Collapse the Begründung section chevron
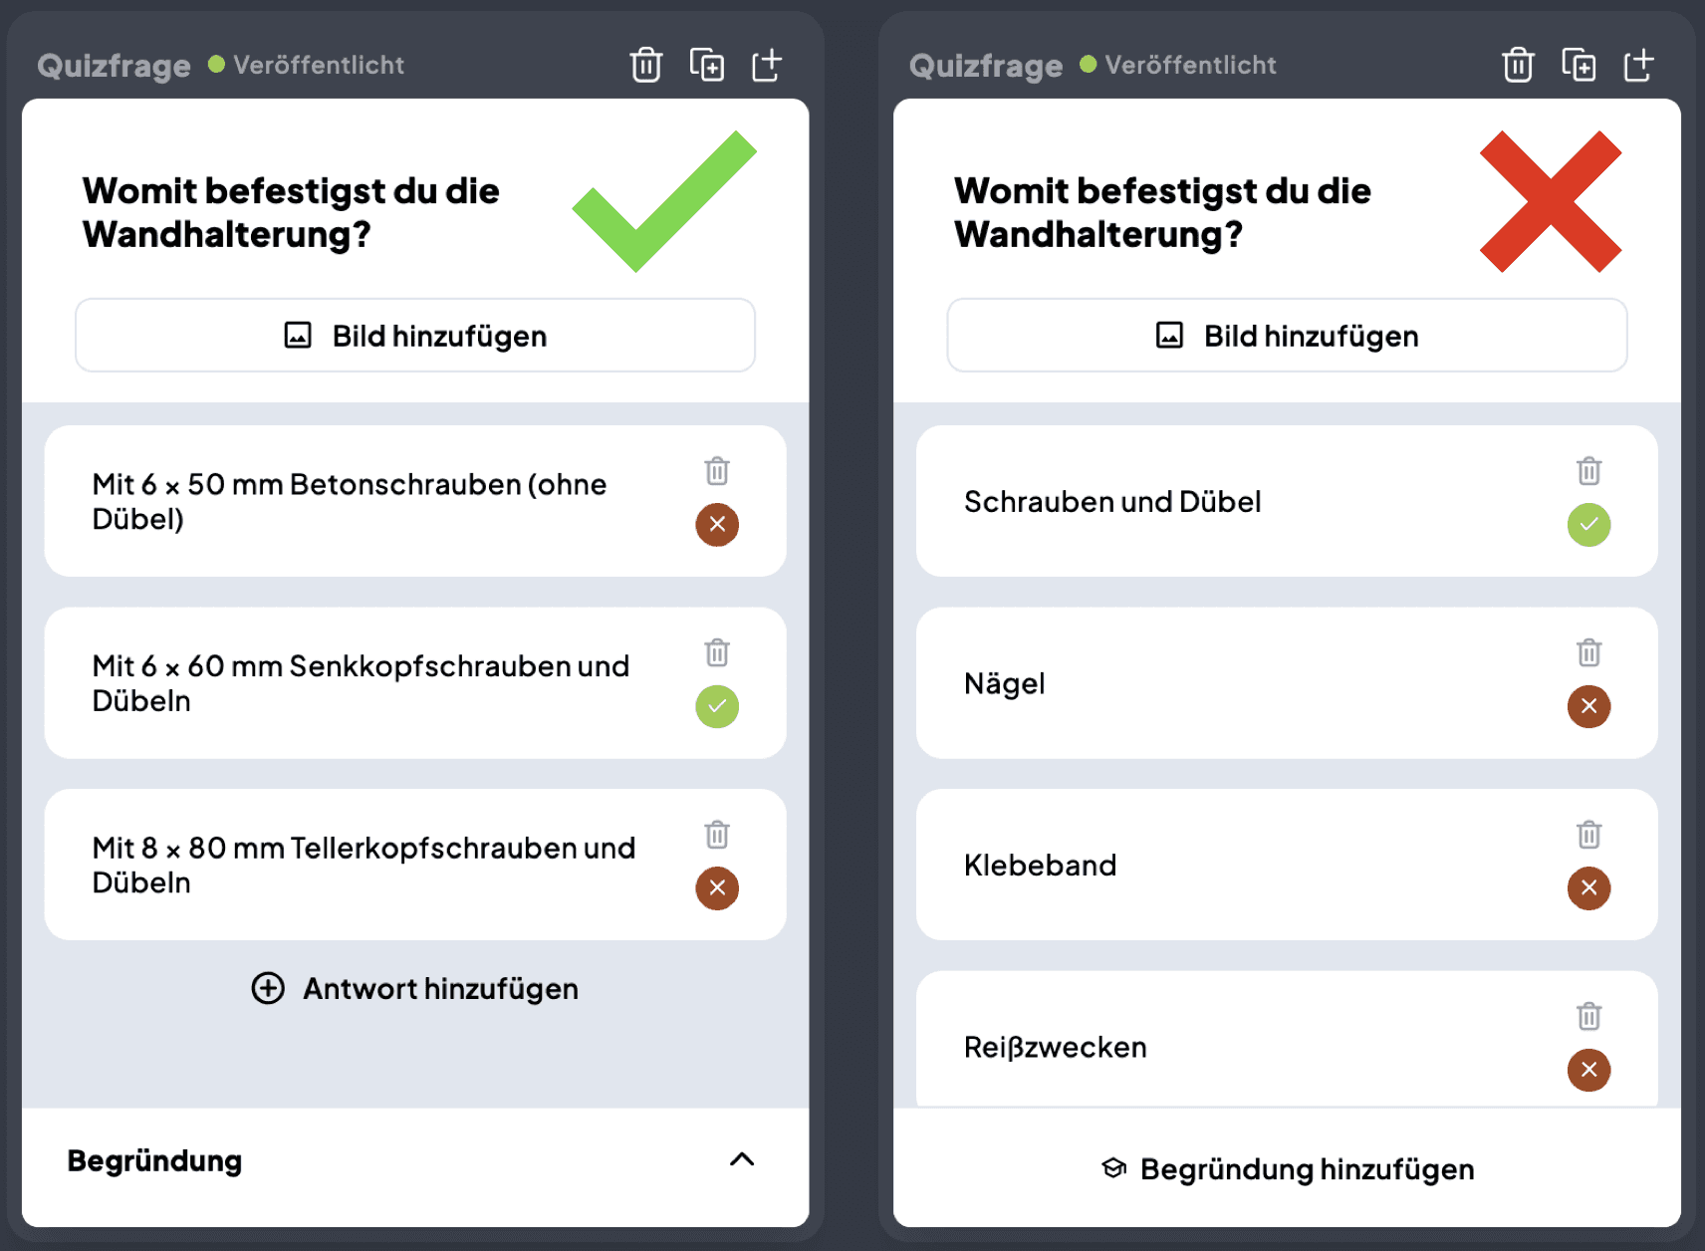The height and width of the screenshot is (1251, 1705). point(742,1159)
